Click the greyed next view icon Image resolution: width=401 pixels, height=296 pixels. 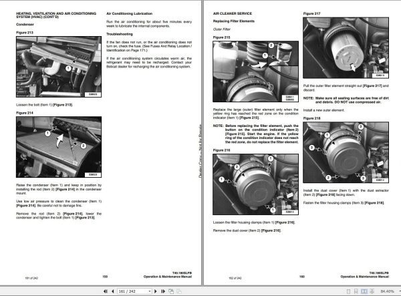[179, 291]
